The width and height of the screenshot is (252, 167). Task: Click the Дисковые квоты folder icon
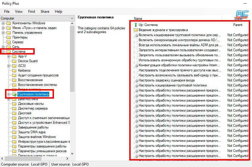tap(14, 104)
